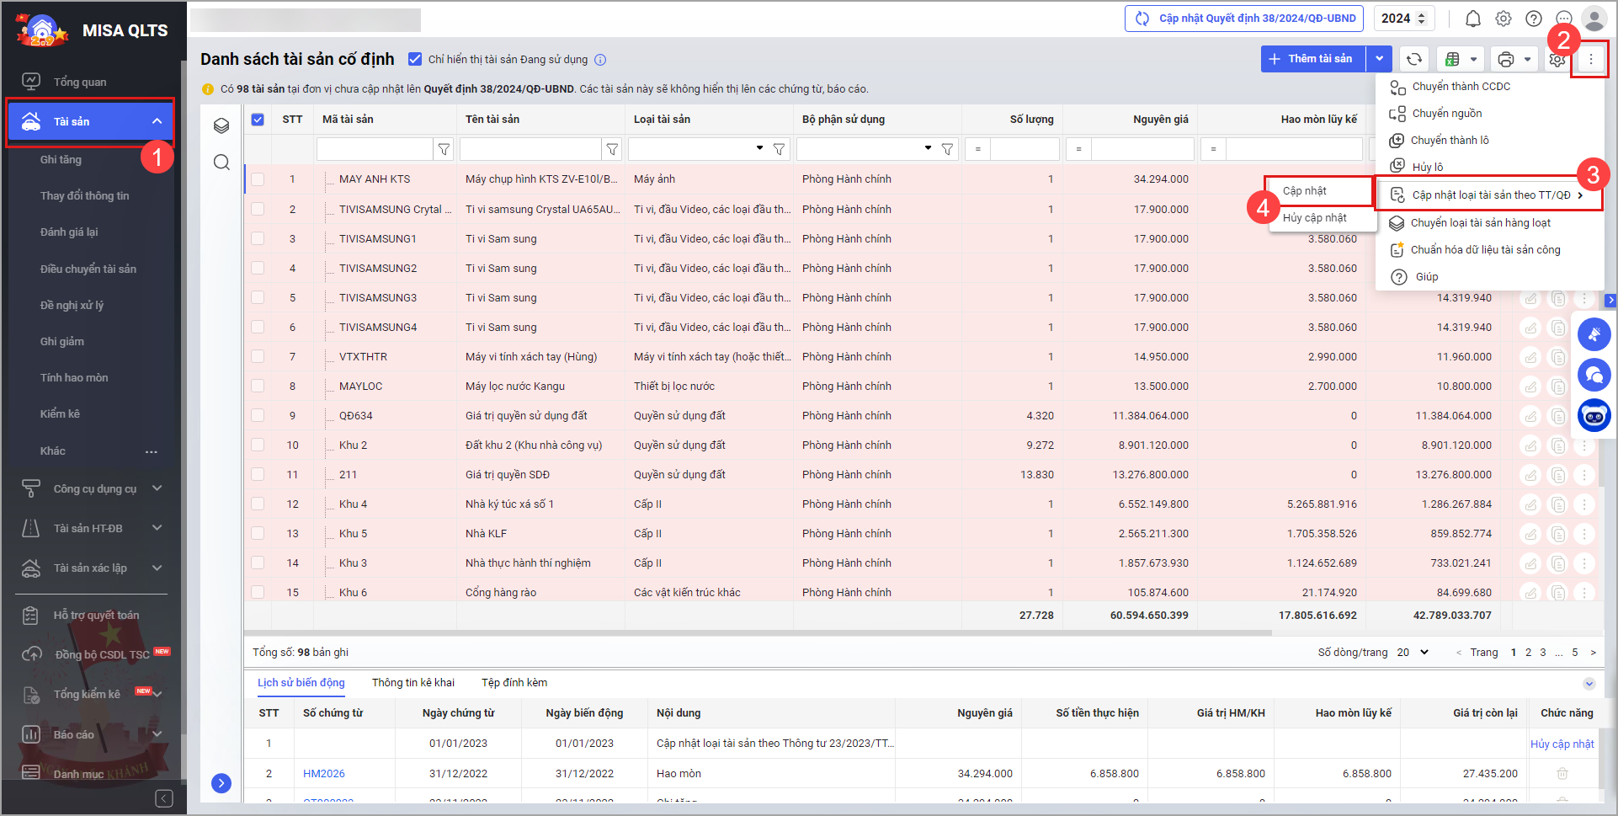Click the notification bell icon
Image resolution: width=1618 pixels, height=816 pixels.
click(x=1472, y=19)
